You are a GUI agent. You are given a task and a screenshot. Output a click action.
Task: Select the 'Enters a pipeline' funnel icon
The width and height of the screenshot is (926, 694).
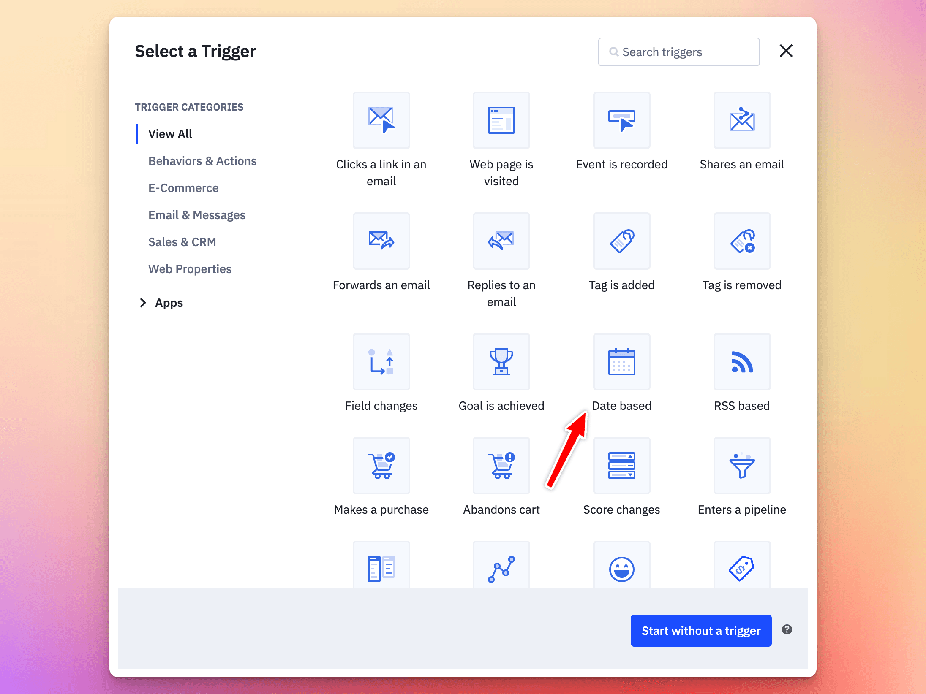[x=742, y=466]
